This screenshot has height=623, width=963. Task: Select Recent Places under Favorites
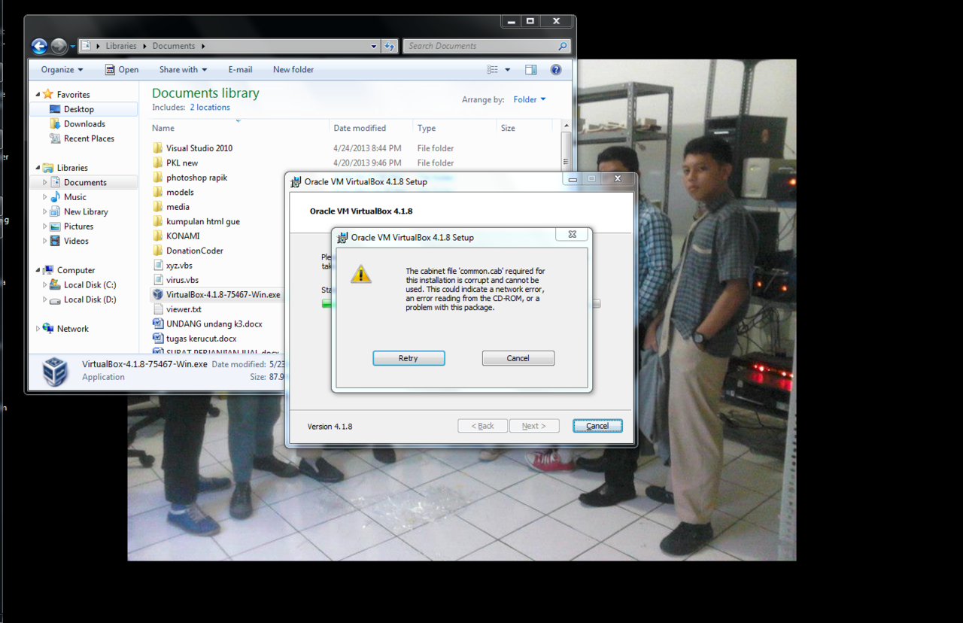(x=89, y=138)
